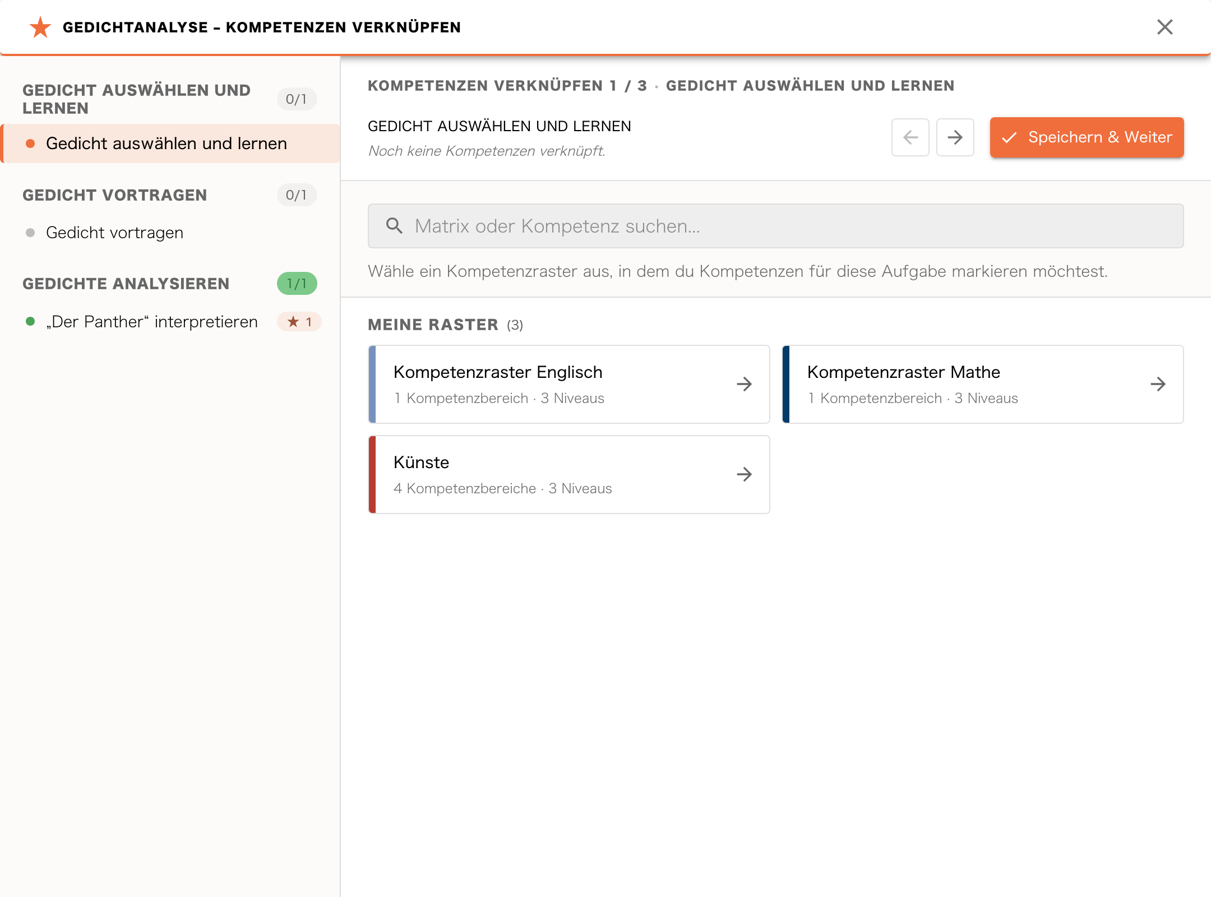Open the Künste raster card
This screenshot has width=1211, height=897.
(569, 474)
